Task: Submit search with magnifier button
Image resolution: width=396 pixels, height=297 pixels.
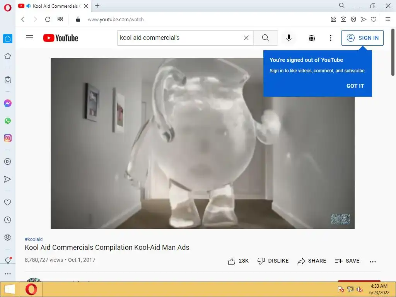Action: click(266, 38)
